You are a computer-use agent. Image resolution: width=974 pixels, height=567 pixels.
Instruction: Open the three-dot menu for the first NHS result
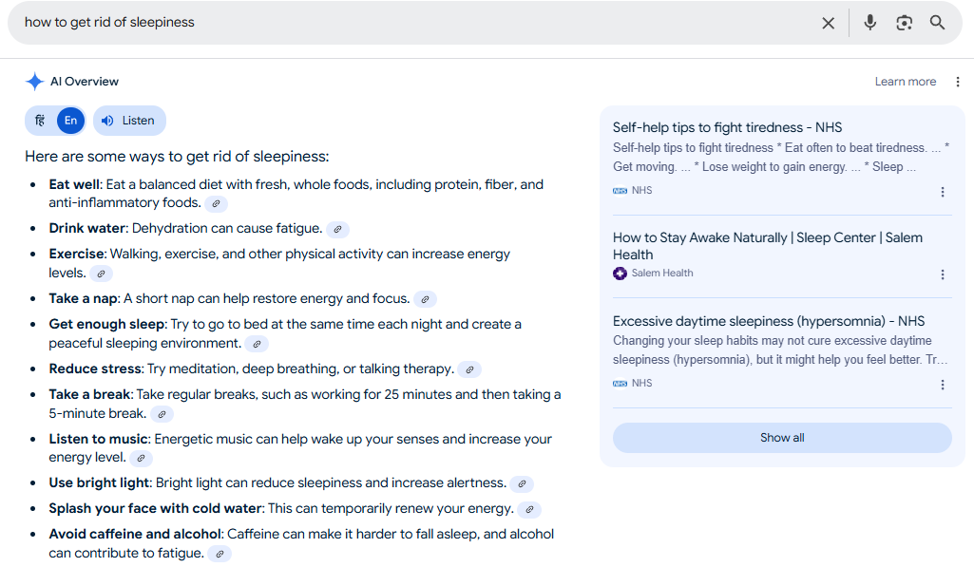[943, 192]
